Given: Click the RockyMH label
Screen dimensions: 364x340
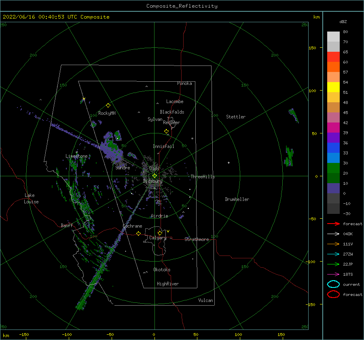Looking at the screenshot, I should (x=107, y=113).
